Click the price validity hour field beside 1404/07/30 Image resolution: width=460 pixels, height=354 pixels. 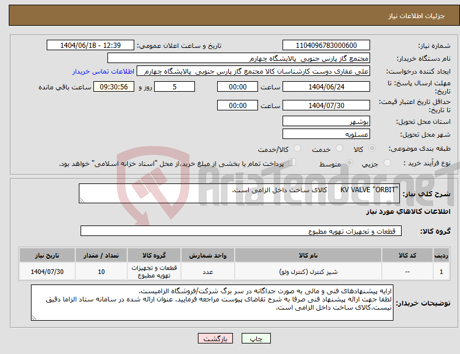(x=238, y=105)
